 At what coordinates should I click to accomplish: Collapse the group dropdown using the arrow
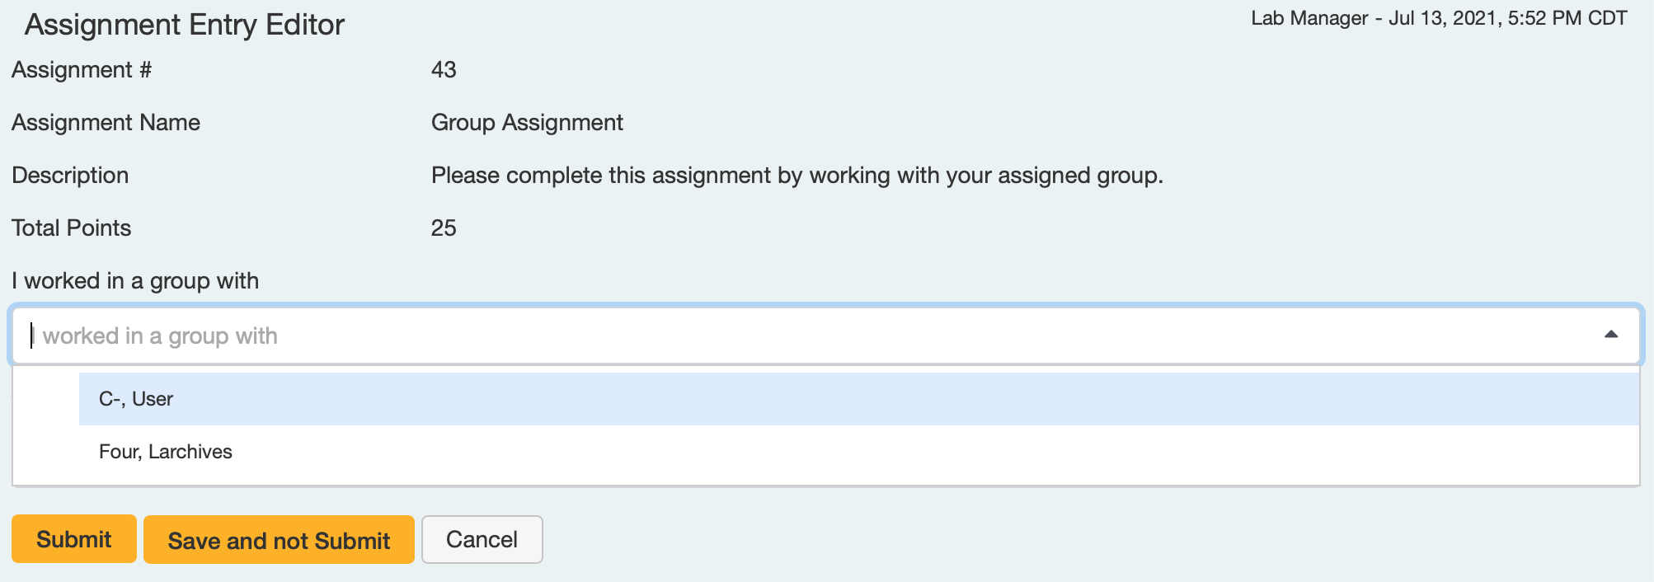[x=1610, y=335]
